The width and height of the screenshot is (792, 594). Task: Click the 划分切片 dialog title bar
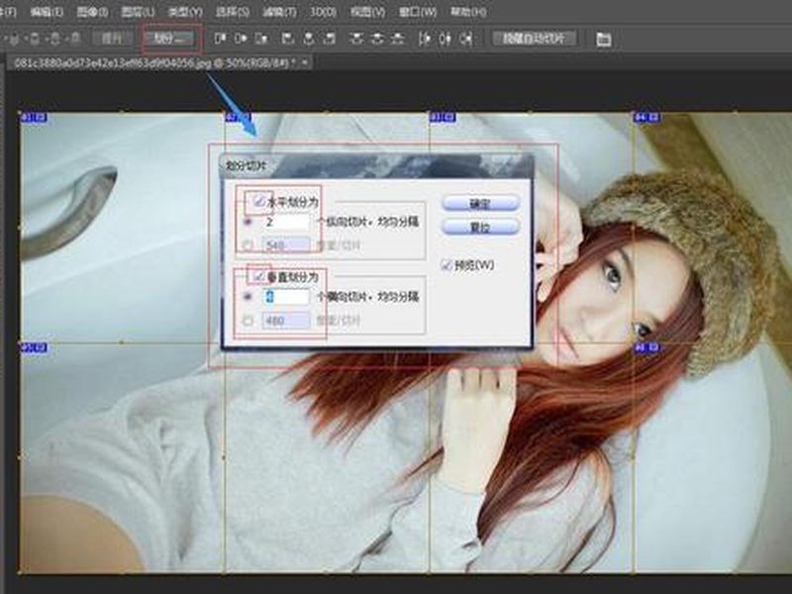click(376, 165)
